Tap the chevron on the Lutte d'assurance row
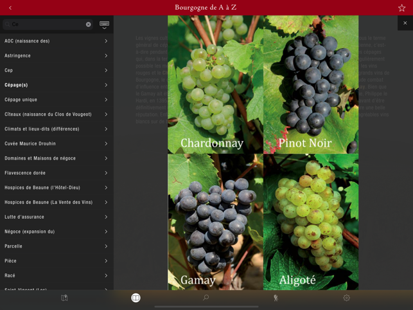The height and width of the screenshot is (310, 413). point(106,217)
